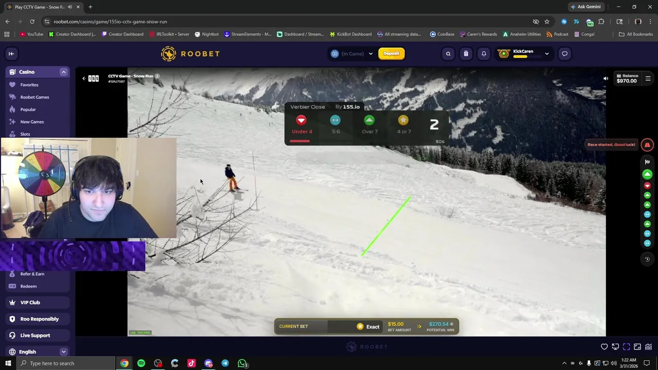This screenshot has width=658, height=370.
Task: Collapse the Casino sidebar section
Action: point(63,72)
